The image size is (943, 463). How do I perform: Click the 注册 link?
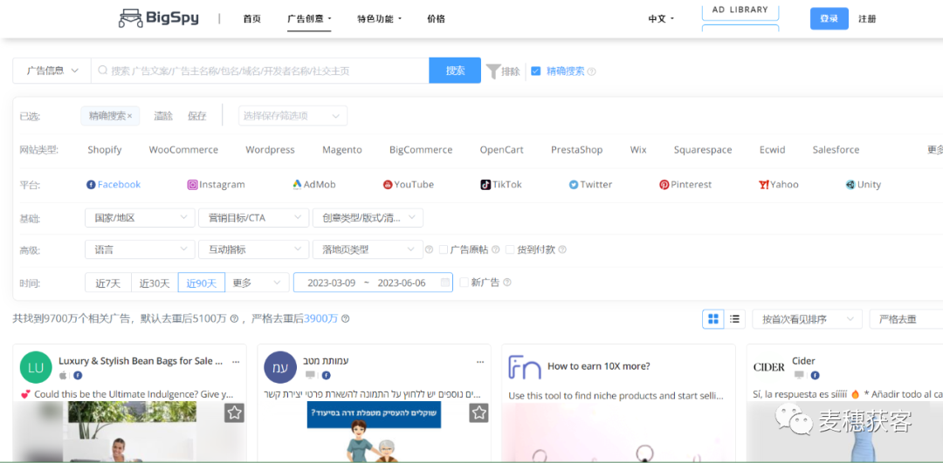click(867, 18)
